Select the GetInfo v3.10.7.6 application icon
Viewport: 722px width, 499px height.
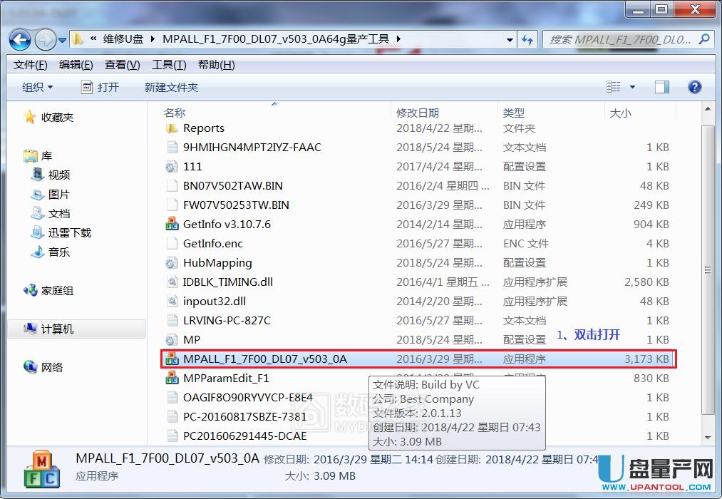click(171, 224)
